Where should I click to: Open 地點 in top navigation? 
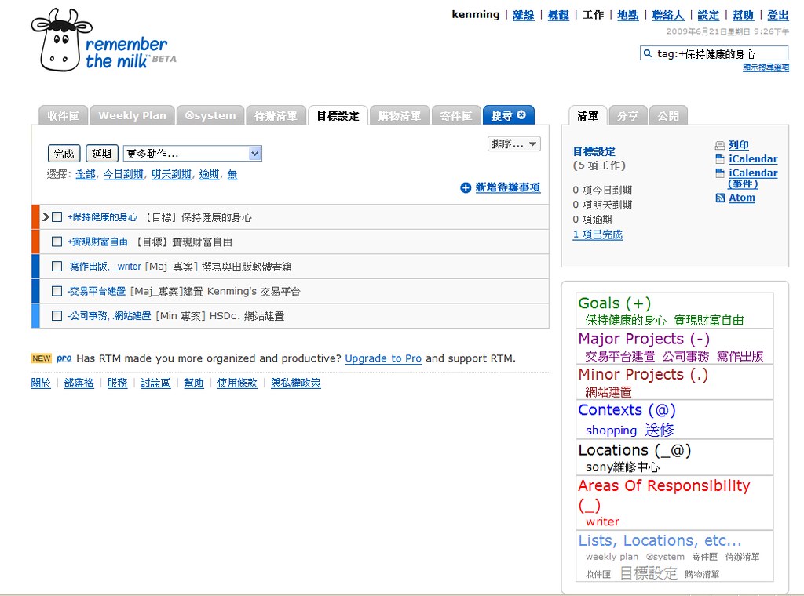pos(627,15)
